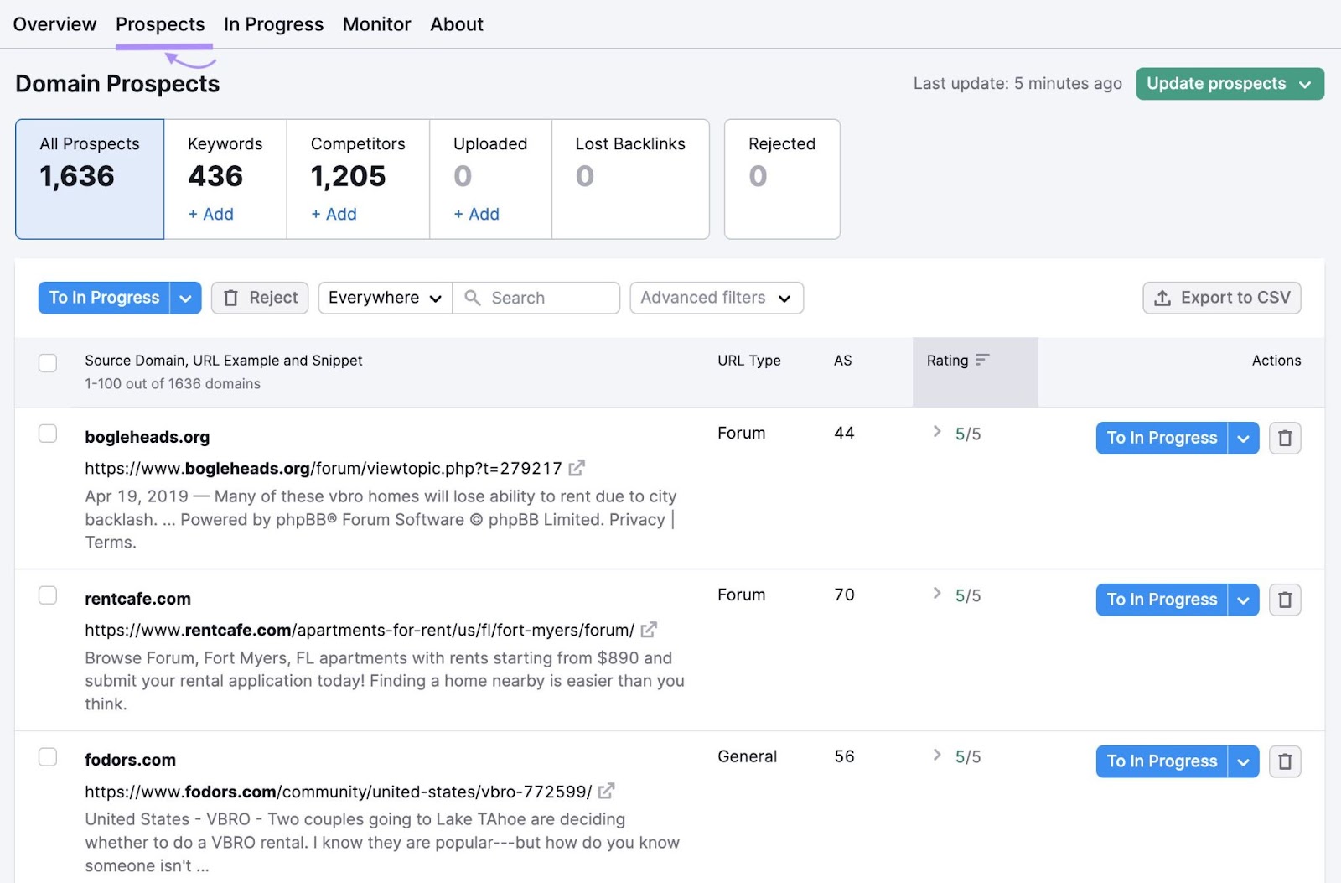Click inside the Search field
Viewport: 1341px width, 883px height.
click(536, 298)
